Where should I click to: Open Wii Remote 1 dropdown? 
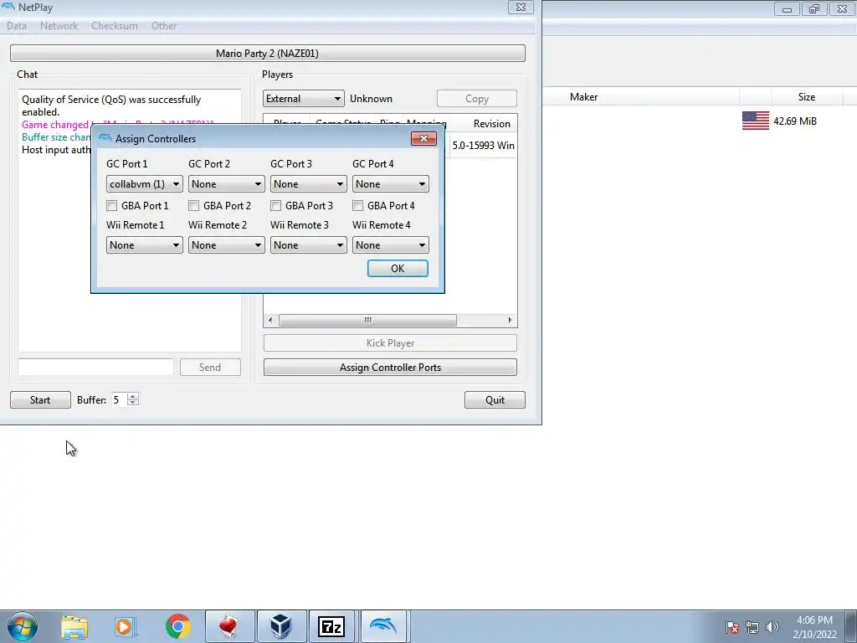click(144, 245)
